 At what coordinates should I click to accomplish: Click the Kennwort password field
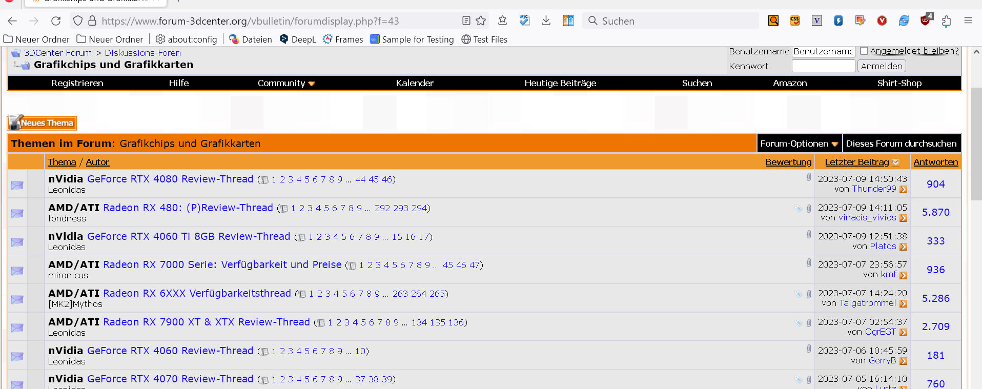coord(824,66)
